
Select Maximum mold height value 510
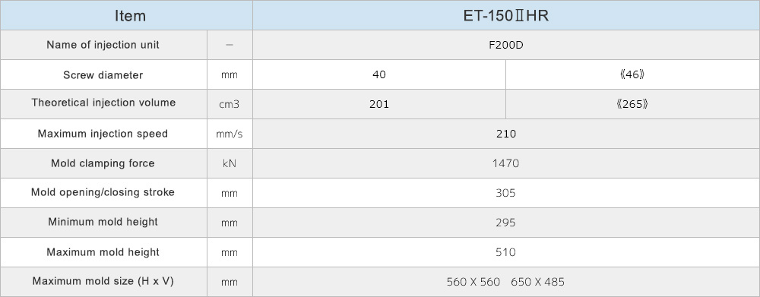click(x=506, y=252)
